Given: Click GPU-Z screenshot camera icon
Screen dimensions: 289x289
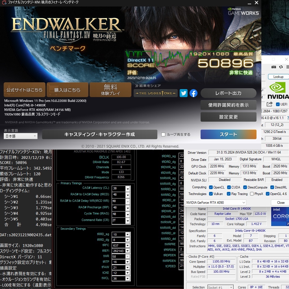Looking at the screenshot, I should click(274, 67).
